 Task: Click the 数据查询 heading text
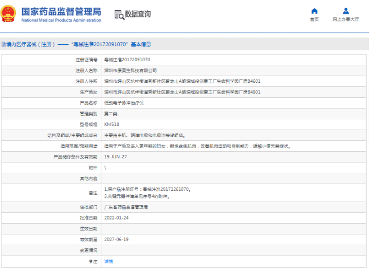click(138, 14)
